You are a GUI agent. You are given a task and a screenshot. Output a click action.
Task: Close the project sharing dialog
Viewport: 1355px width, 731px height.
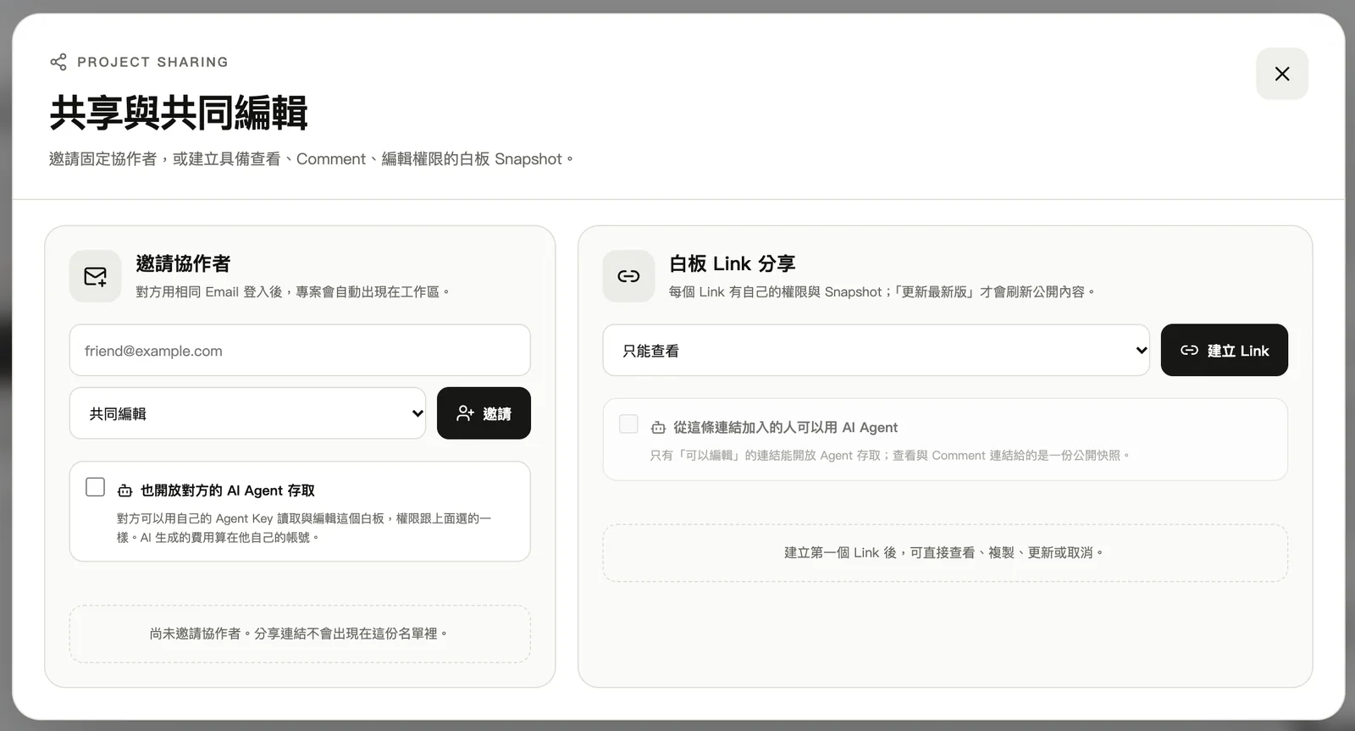click(x=1281, y=74)
